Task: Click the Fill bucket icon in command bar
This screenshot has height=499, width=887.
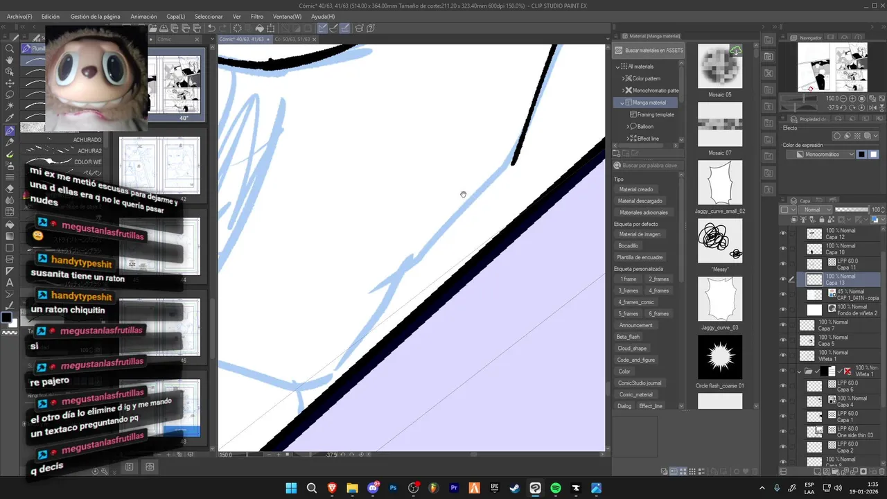Action: pos(260,28)
